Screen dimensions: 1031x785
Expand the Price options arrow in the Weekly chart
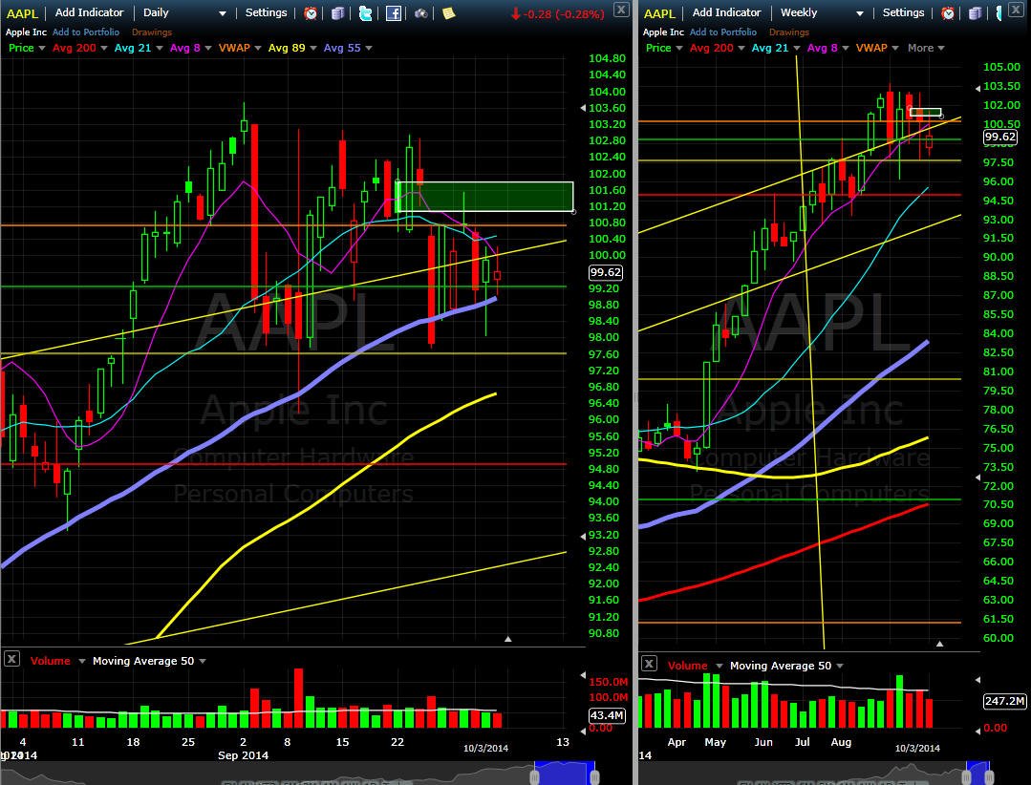click(679, 48)
